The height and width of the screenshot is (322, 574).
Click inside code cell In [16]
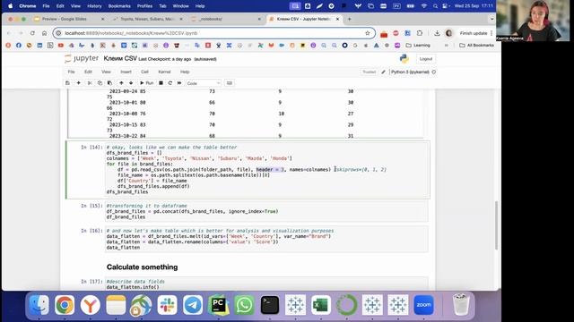(266, 239)
